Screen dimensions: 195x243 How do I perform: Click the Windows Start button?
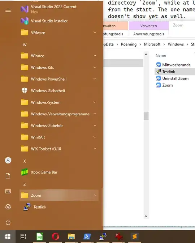point(8,236)
